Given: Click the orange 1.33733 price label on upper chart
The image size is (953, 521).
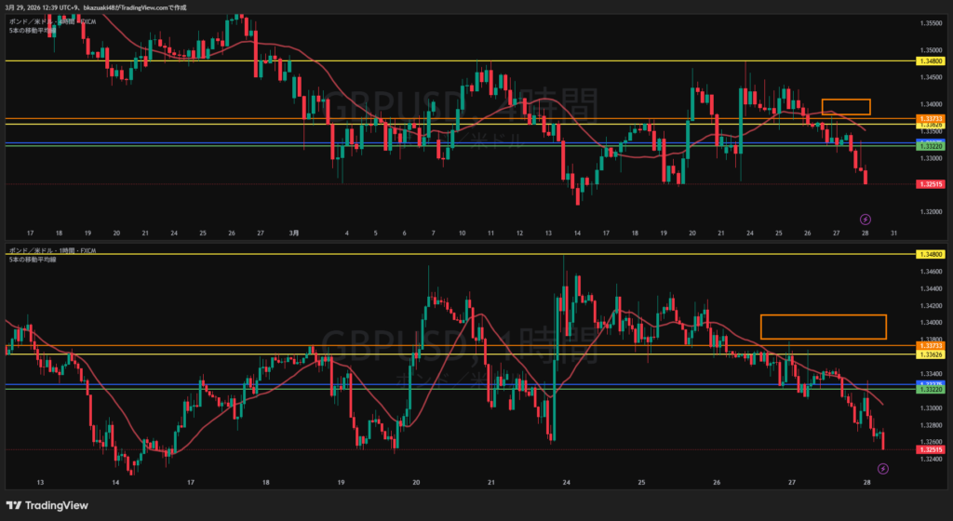Looking at the screenshot, I should click(x=930, y=118).
